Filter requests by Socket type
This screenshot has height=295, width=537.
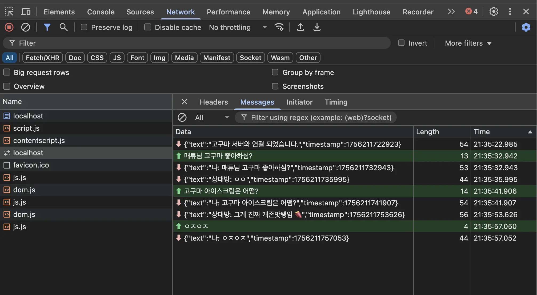tap(250, 58)
